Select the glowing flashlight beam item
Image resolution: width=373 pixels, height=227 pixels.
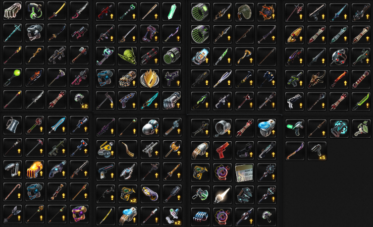222,195
